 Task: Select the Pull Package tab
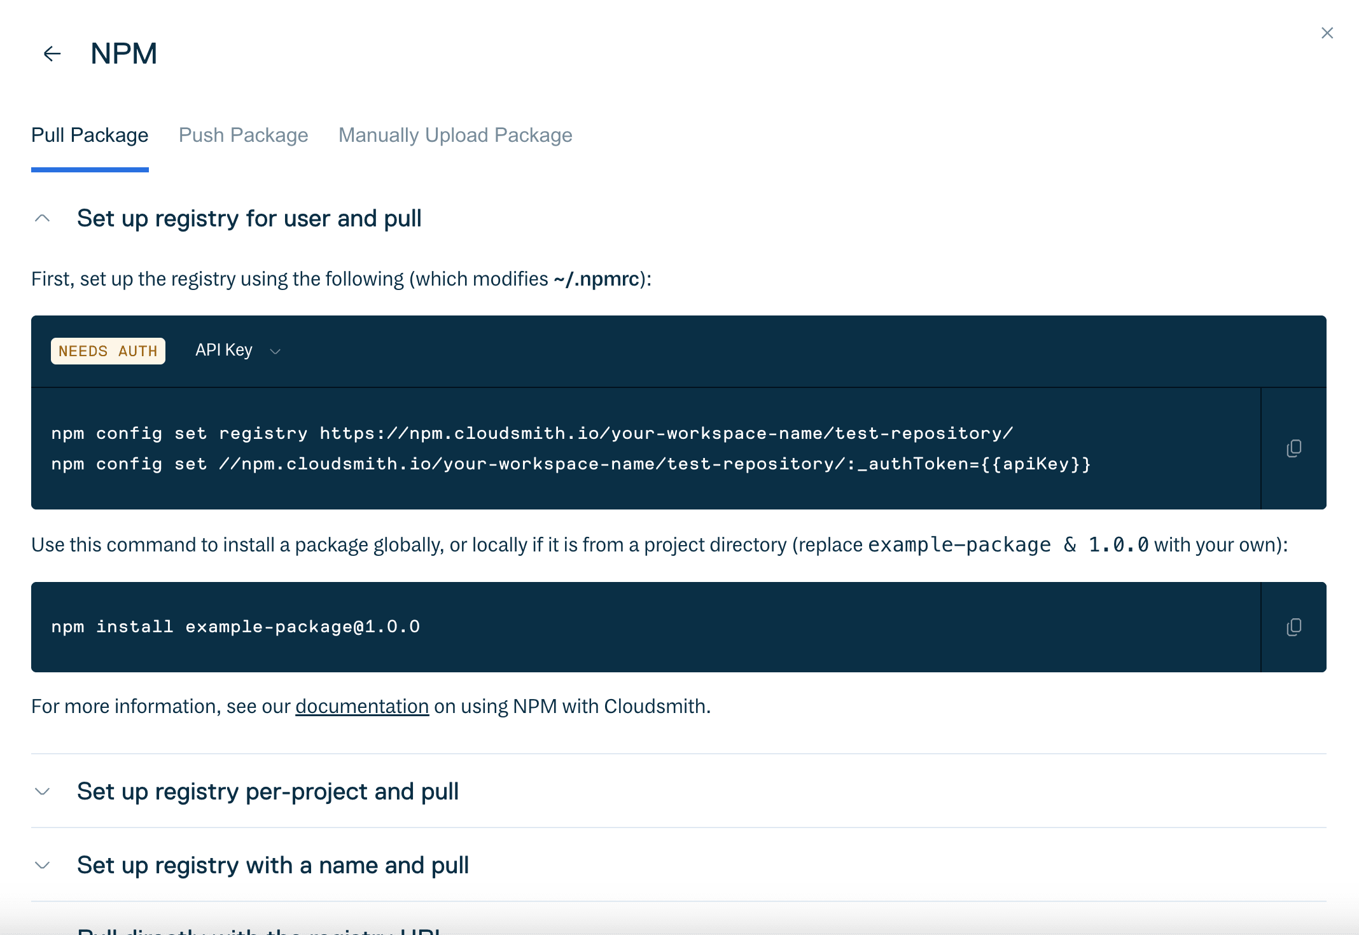[90, 135]
